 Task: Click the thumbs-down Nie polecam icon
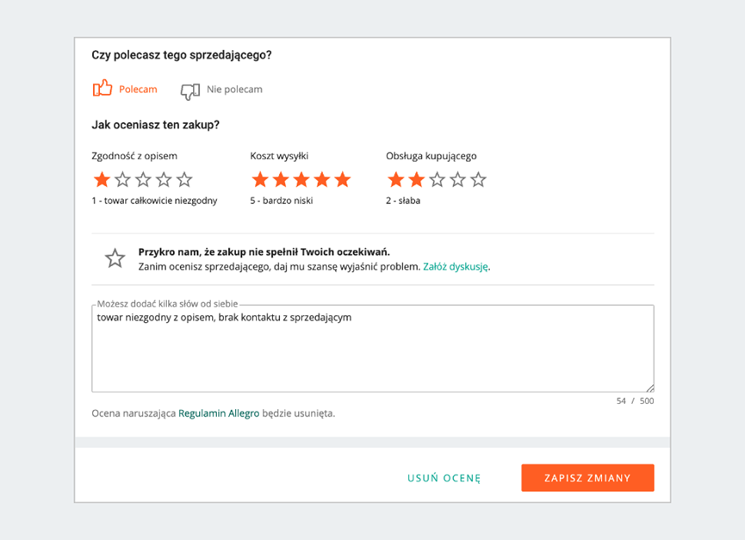click(x=189, y=90)
